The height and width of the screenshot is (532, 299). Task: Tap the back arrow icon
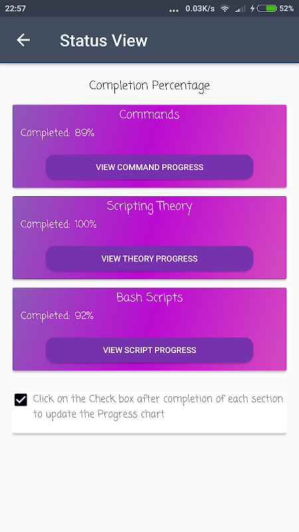pyautogui.click(x=23, y=40)
